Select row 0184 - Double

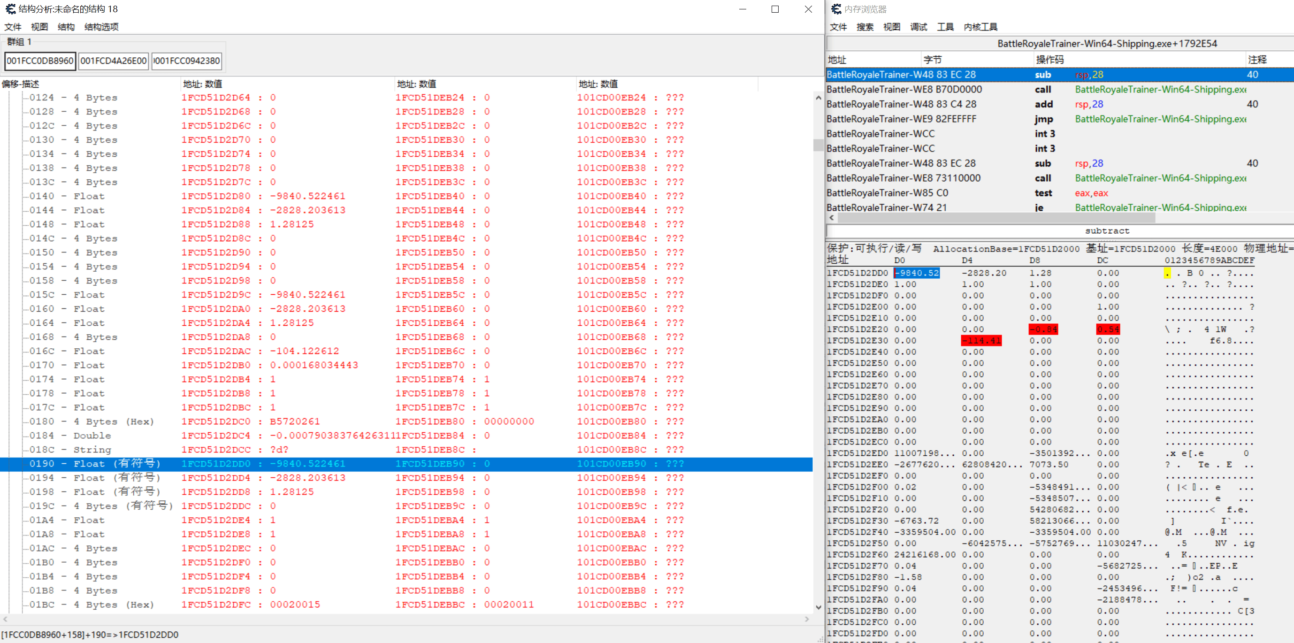click(406, 436)
